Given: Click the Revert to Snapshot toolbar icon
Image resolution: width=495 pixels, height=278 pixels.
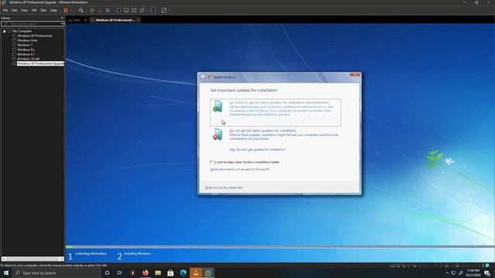Looking at the screenshot, I should (100, 10).
